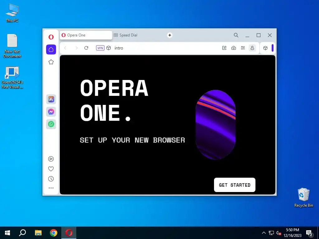Toggle the VPN badge

pos(100,48)
